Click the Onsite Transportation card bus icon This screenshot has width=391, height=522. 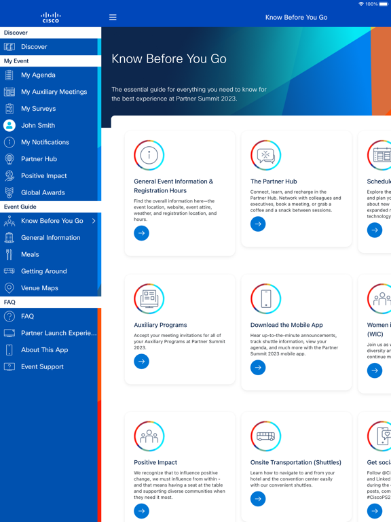265,436
